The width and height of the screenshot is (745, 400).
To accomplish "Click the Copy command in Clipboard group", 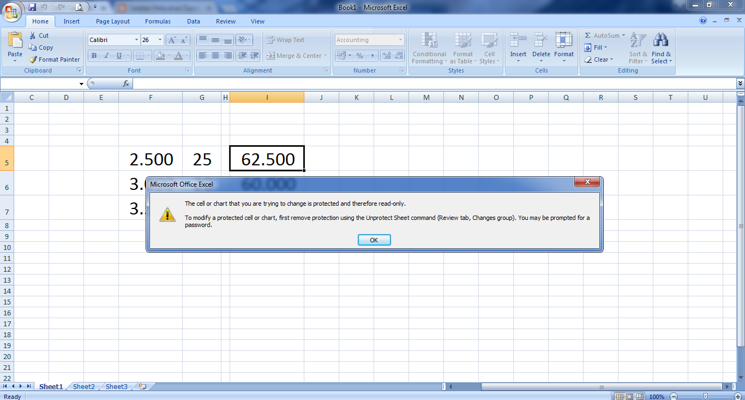I will (x=41, y=47).
